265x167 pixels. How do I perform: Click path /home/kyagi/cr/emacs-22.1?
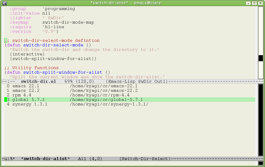click(x=104, y=86)
